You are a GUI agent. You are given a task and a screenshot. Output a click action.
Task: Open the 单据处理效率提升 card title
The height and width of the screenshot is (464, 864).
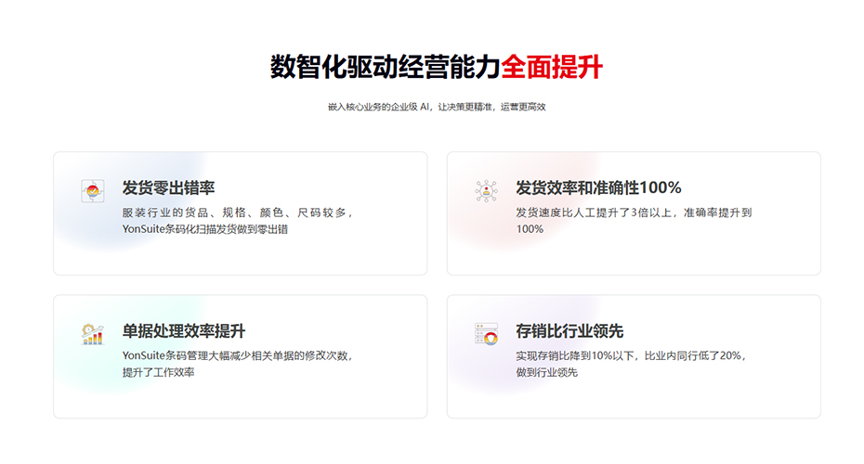pos(183,331)
